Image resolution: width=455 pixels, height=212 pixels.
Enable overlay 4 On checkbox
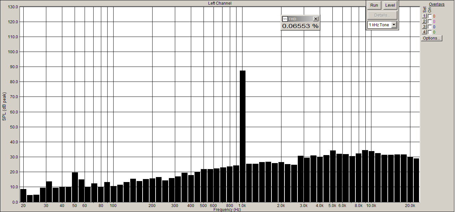430,32
